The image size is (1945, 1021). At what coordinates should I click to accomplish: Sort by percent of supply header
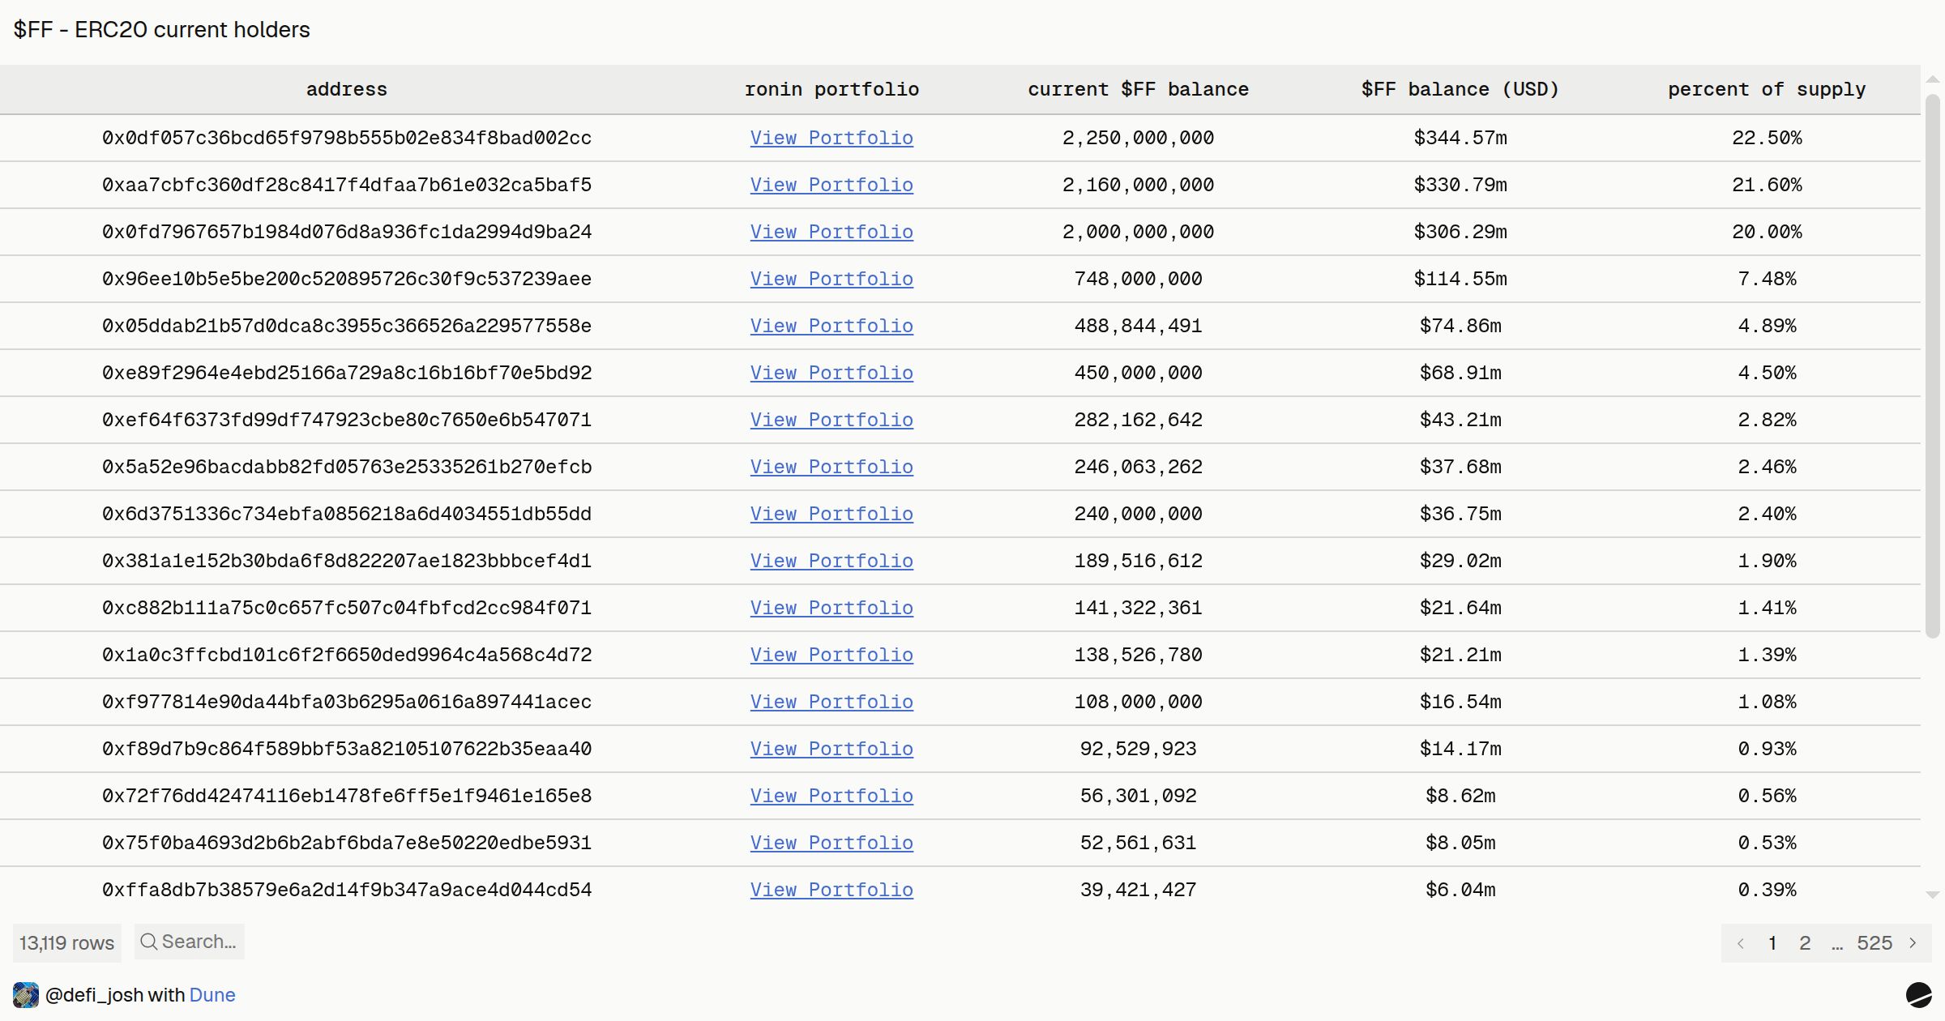1767,89
